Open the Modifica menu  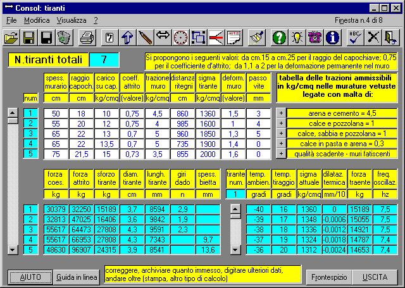(x=36, y=20)
